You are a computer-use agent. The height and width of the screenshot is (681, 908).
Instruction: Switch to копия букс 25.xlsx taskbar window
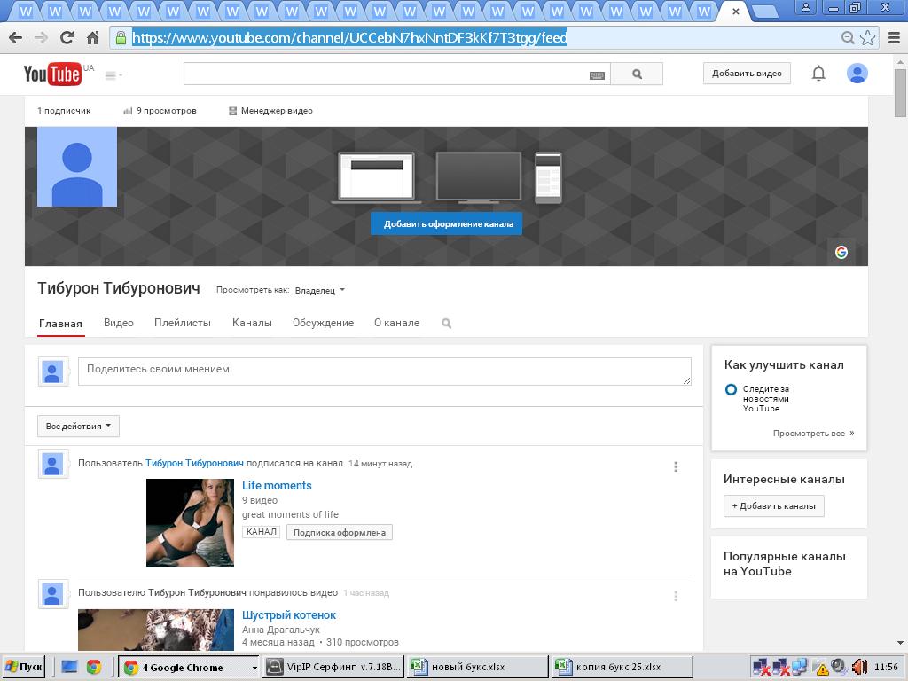pos(622,667)
